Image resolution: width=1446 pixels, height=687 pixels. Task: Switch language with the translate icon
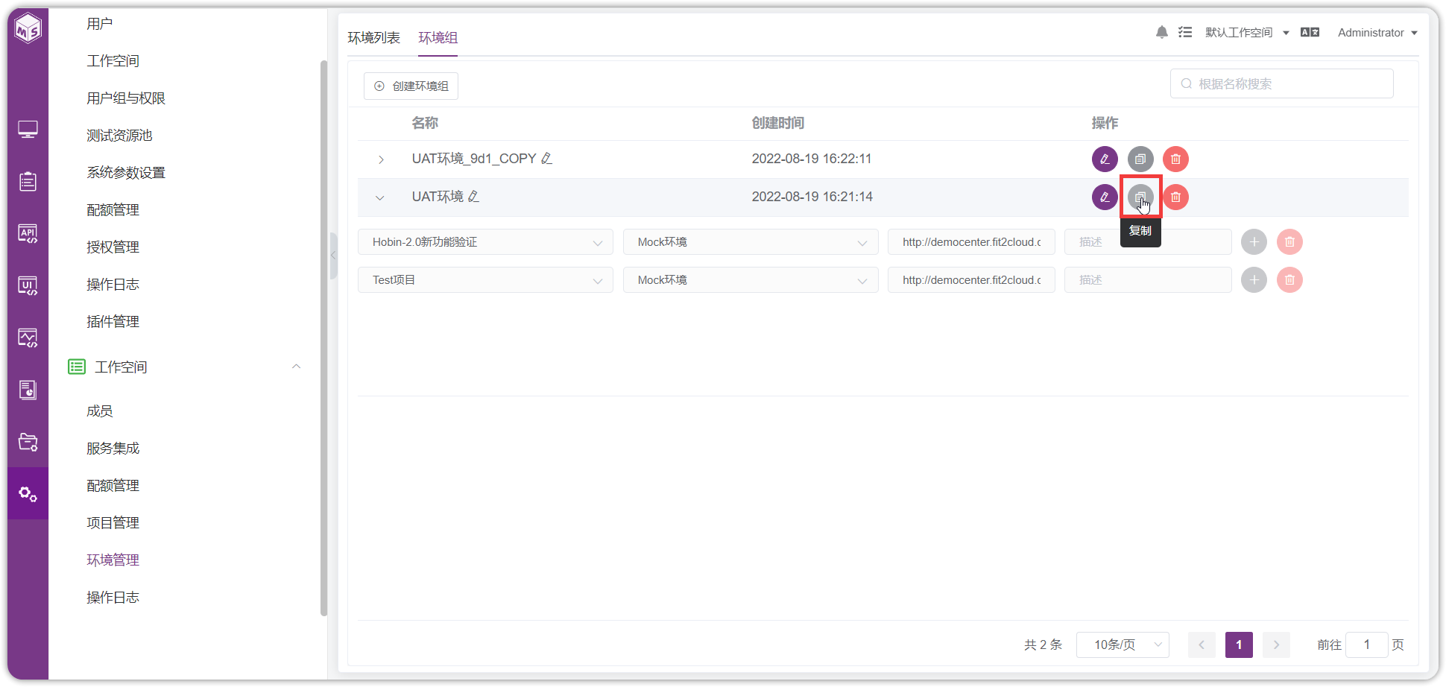point(1310,32)
